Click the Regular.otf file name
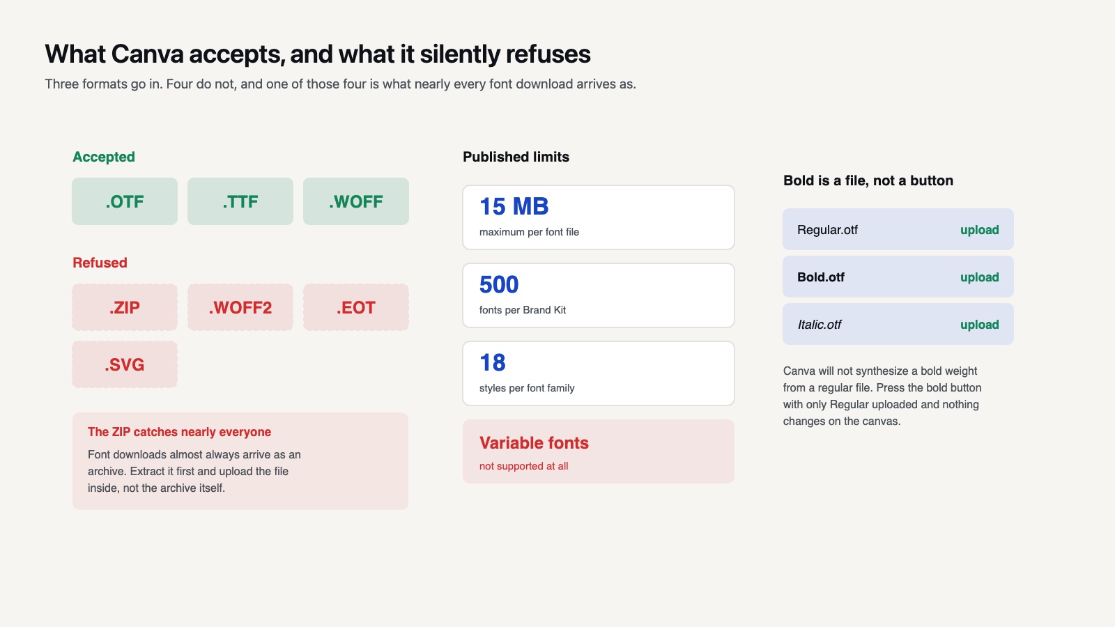The width and height of the screenshot is (1115, 627). click(x=827, y=230)
